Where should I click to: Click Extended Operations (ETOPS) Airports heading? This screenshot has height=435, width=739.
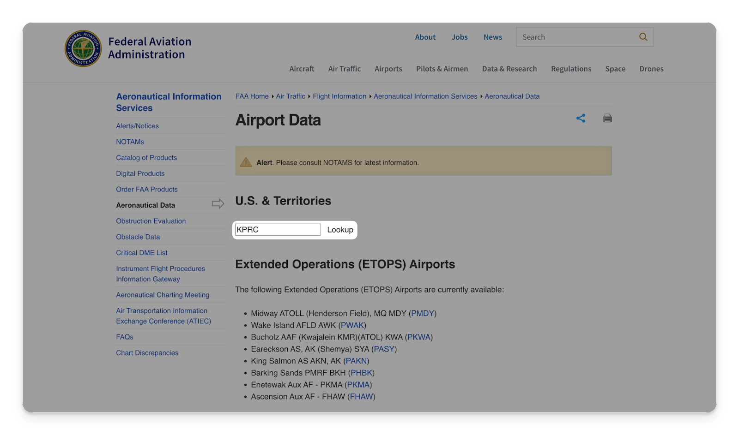345,264
